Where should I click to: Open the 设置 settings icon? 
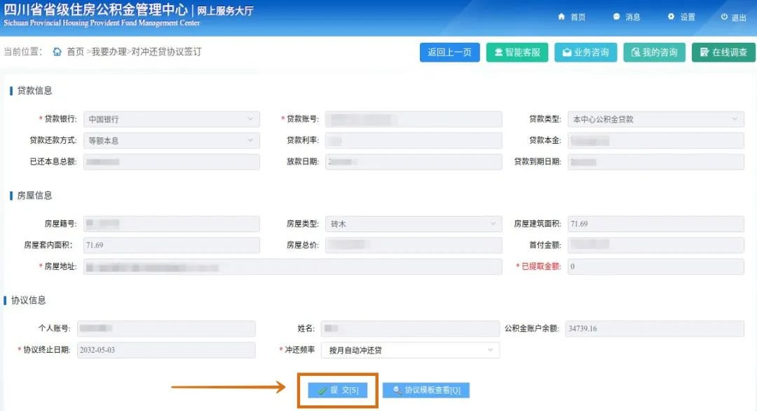[x=678, y=16]
